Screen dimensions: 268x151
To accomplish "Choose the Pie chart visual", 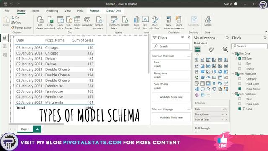I will [x=214, y=72].
